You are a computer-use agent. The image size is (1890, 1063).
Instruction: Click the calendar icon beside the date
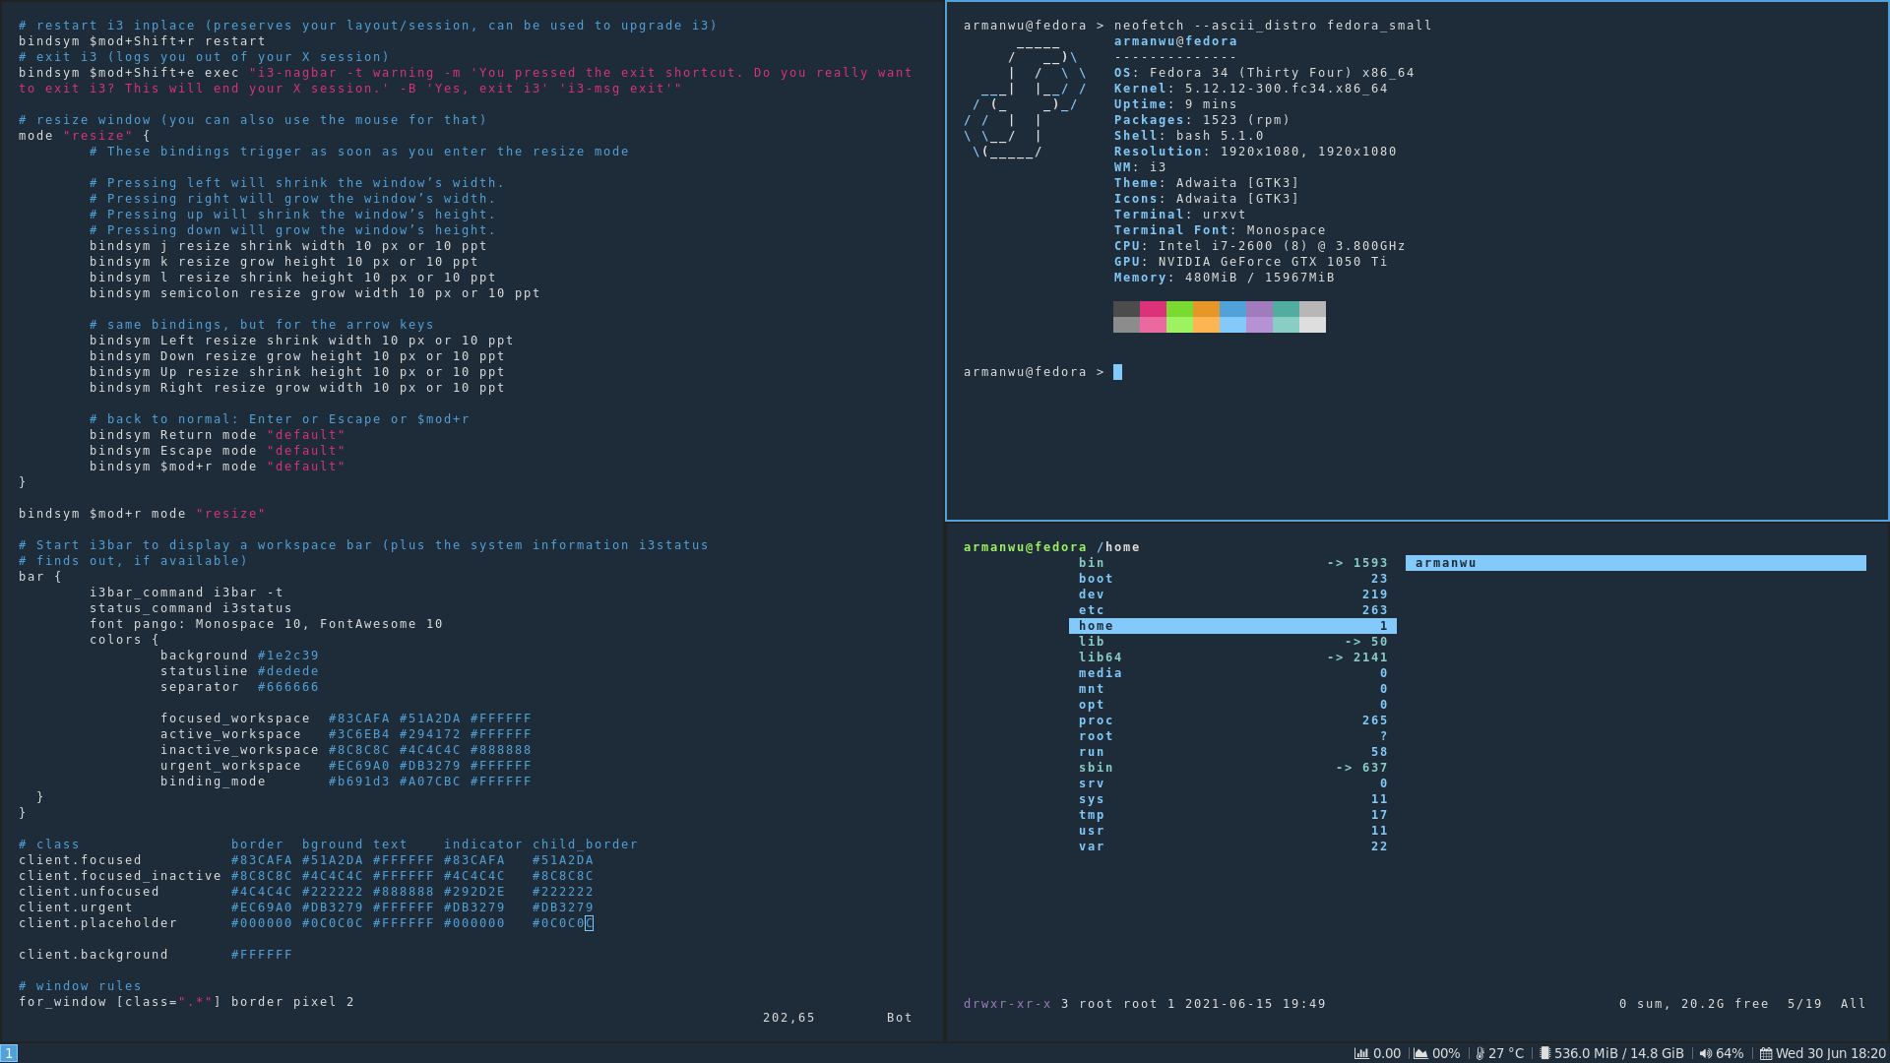[x=1766, y=1053]
